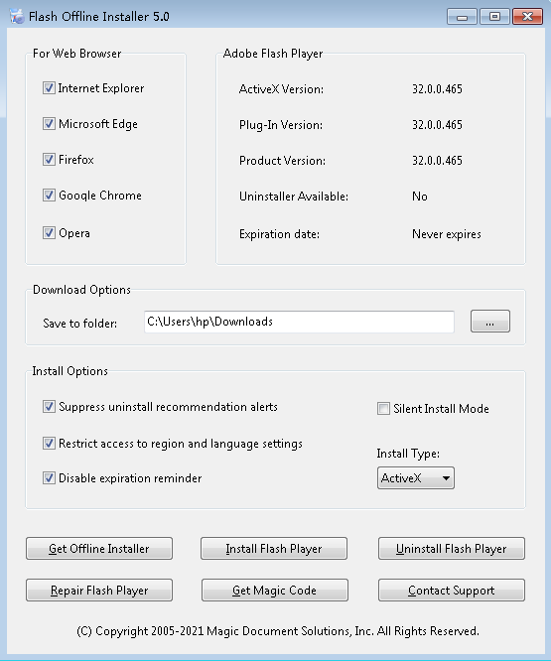Browse for folder with the ellipsis button
Screen dimensions: 551x661
tap(489, 322)
